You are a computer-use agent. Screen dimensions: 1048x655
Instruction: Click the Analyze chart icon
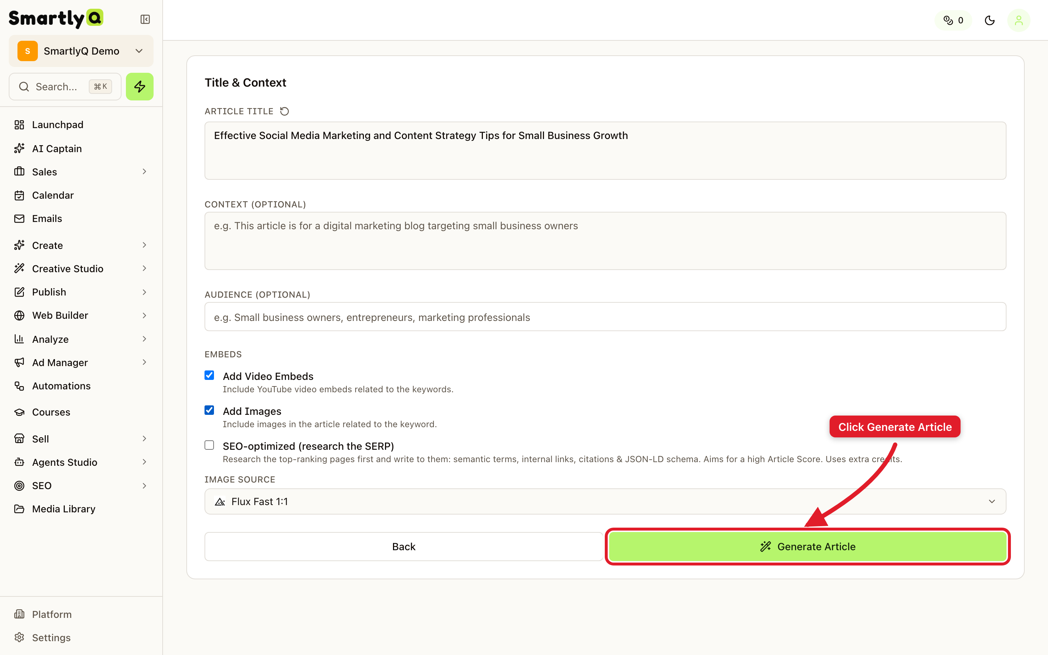[x=19, y=339]
